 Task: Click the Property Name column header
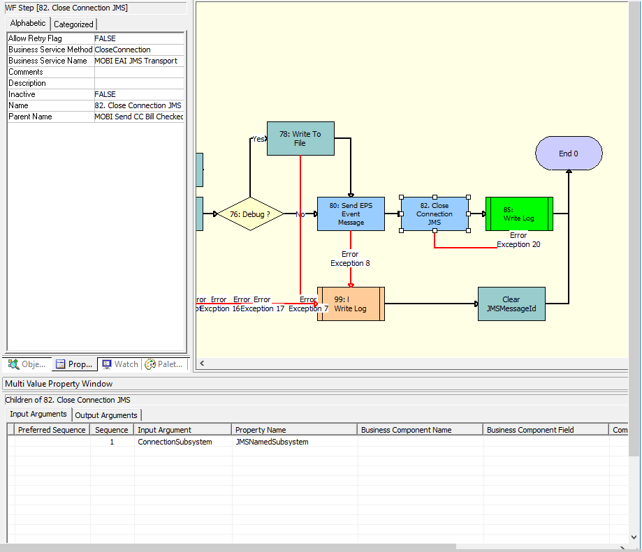(x=294, y=430)
